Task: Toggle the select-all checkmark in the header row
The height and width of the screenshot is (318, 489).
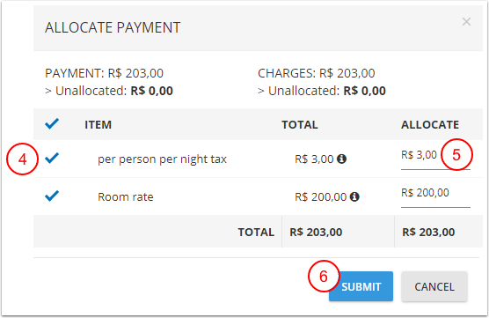Action: click(52, 123)
